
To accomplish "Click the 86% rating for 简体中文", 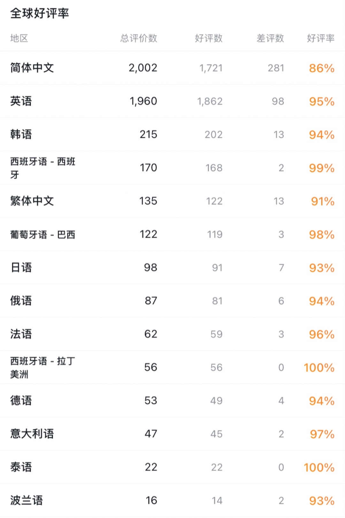I will (x=321, y=68).
